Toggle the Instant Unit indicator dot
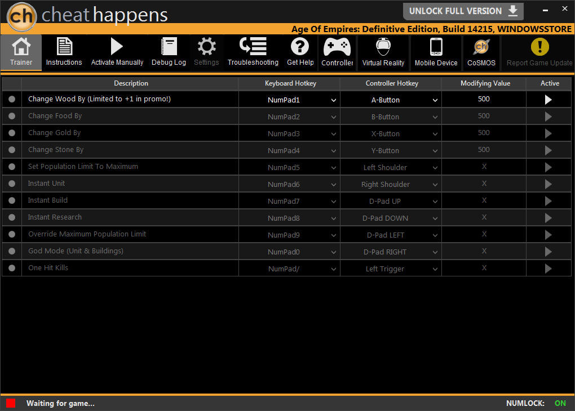 [12, 184]
